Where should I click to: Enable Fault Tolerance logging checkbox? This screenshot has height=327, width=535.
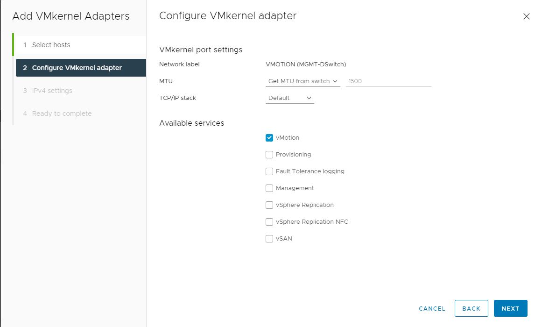click(269, 171)
